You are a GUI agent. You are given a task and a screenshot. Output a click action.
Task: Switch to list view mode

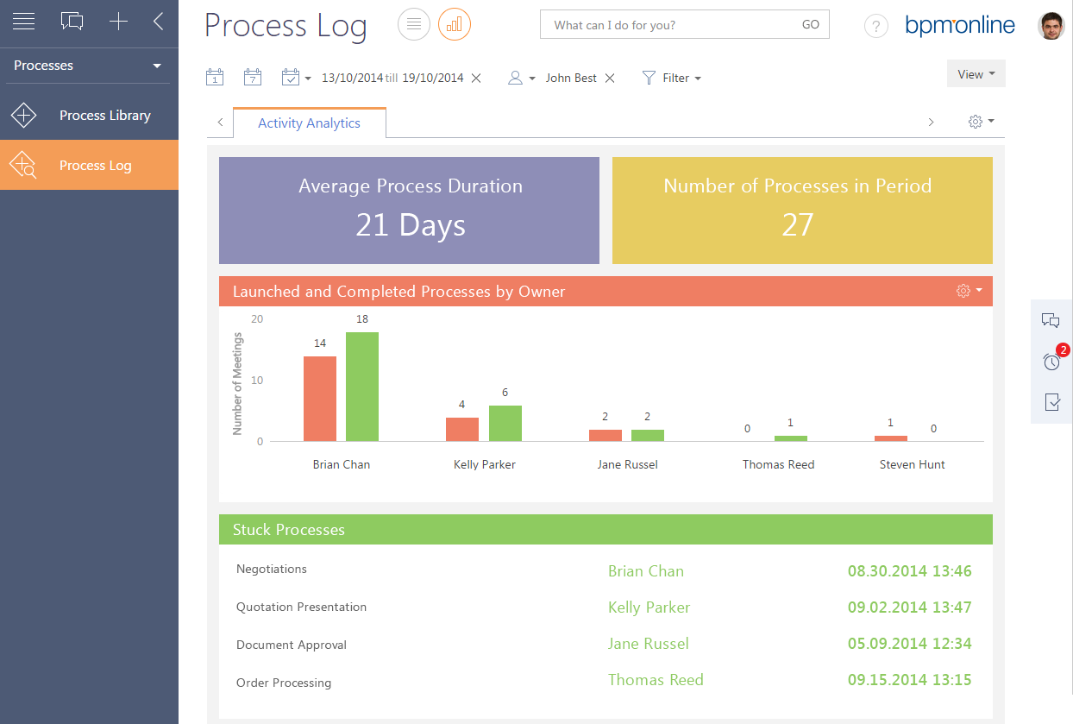[413, 24]
